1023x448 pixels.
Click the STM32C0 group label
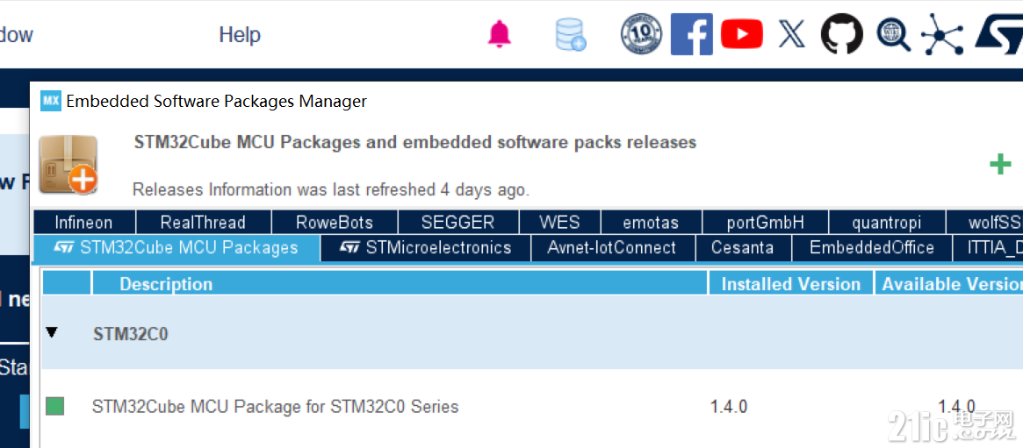tap(131, 334)
